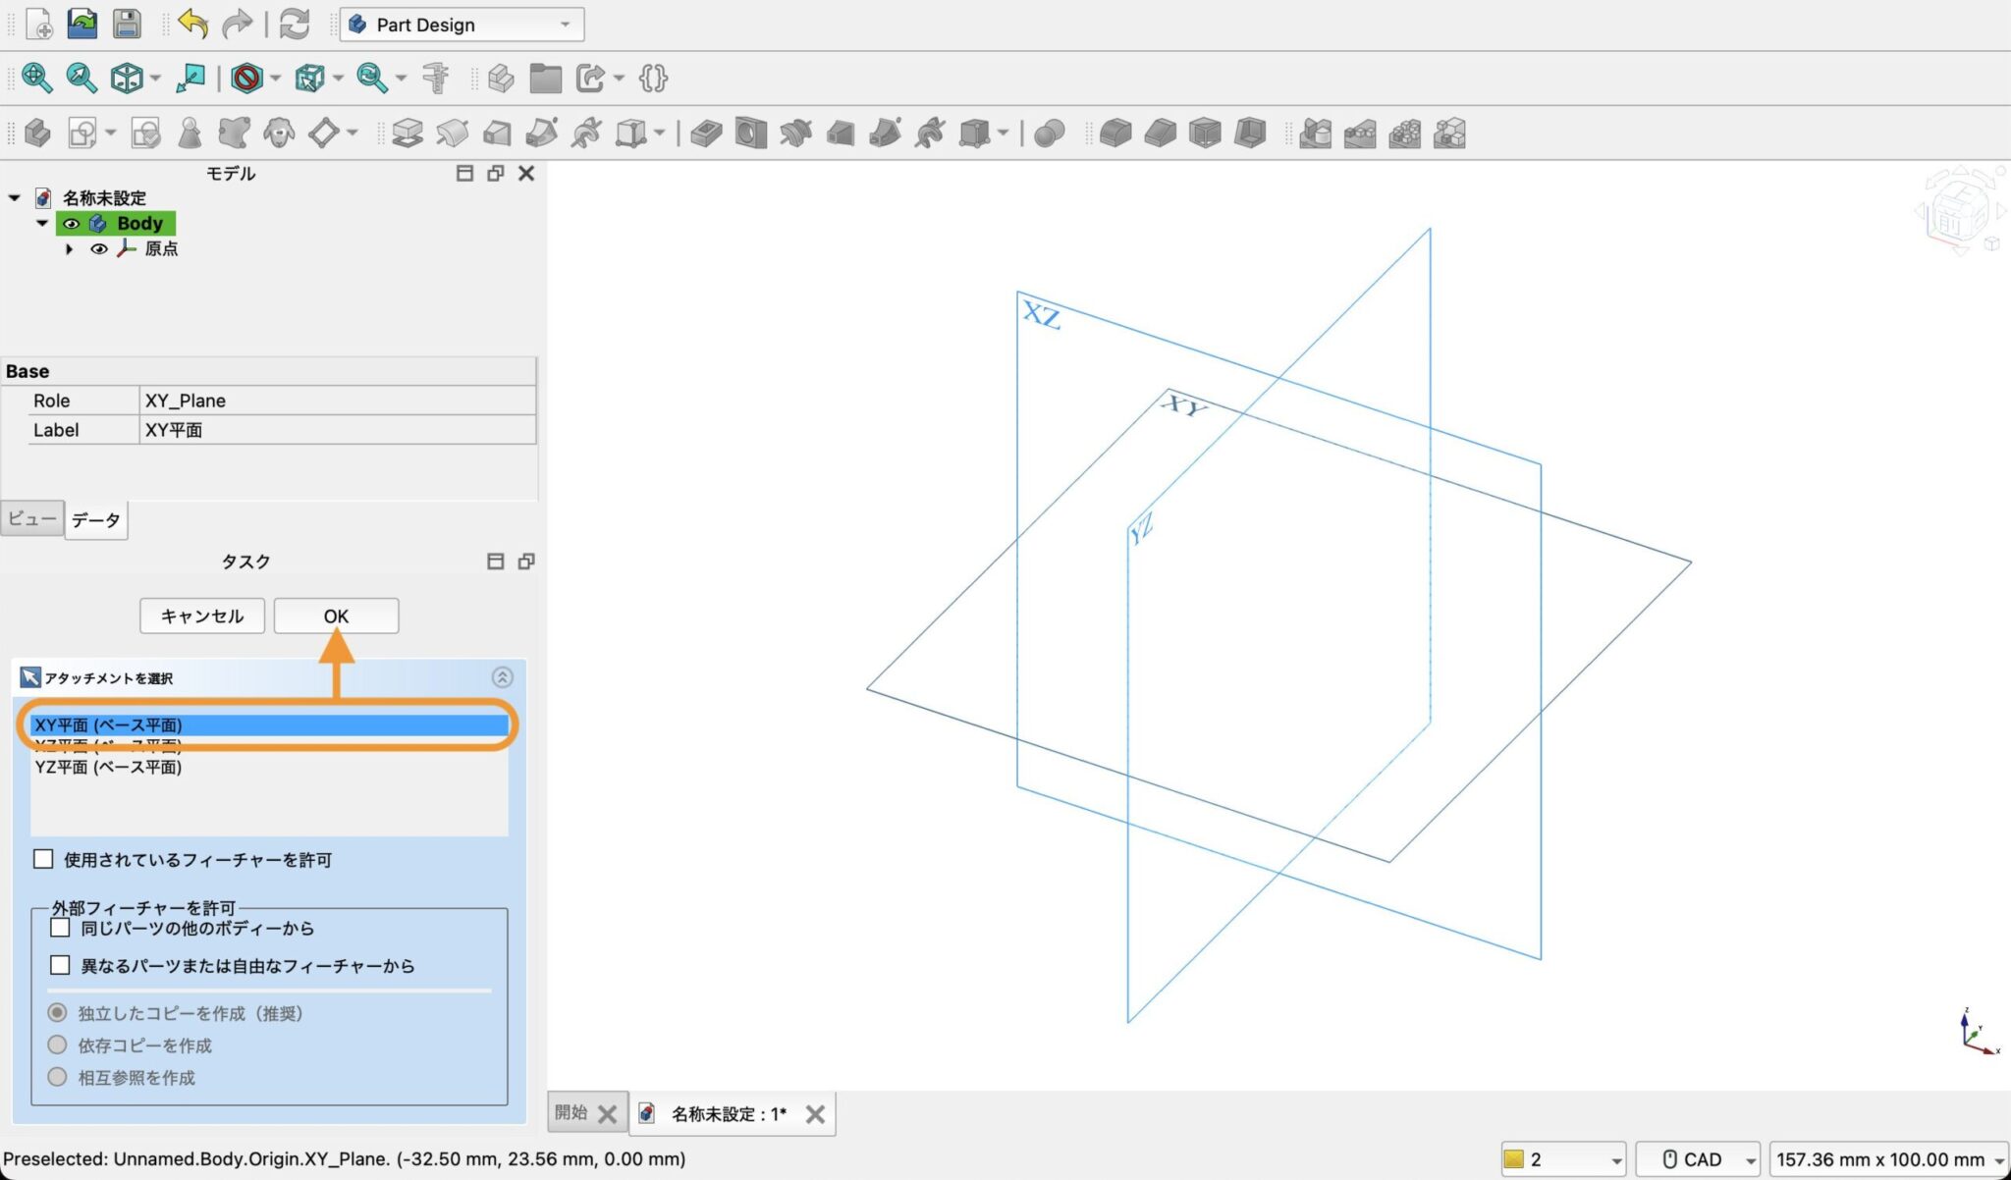Toggle 原点 visibility eye icon
2011x1180 pixels.
pyautogui.click(x=99, y=249)
